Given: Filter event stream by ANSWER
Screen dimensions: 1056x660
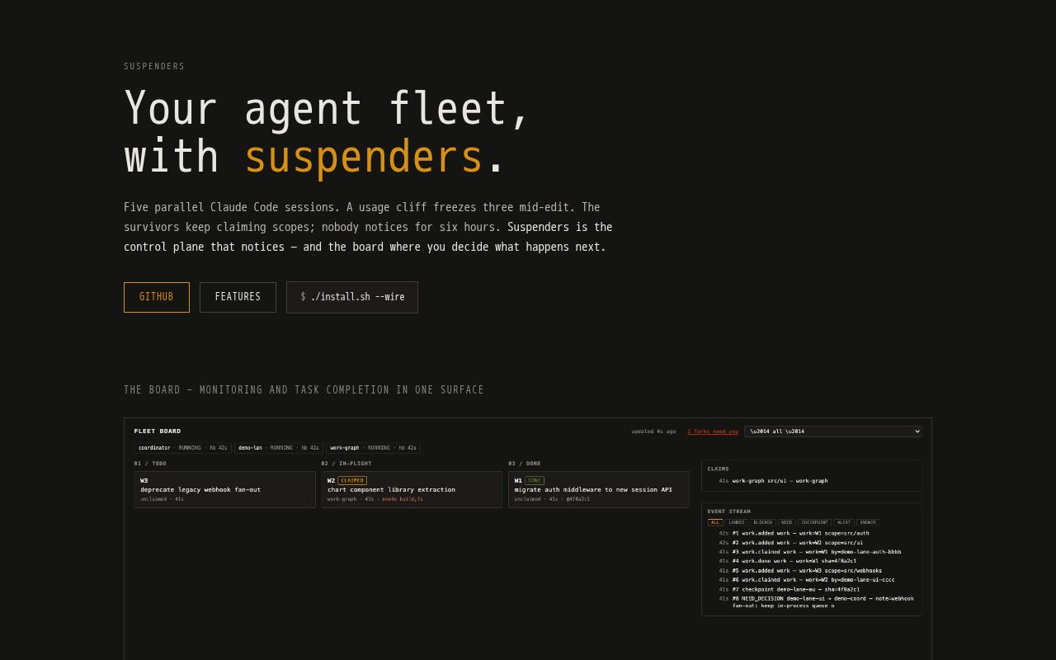Looking at the screenshot, I should pyautogui.click(x=867, y=522).
